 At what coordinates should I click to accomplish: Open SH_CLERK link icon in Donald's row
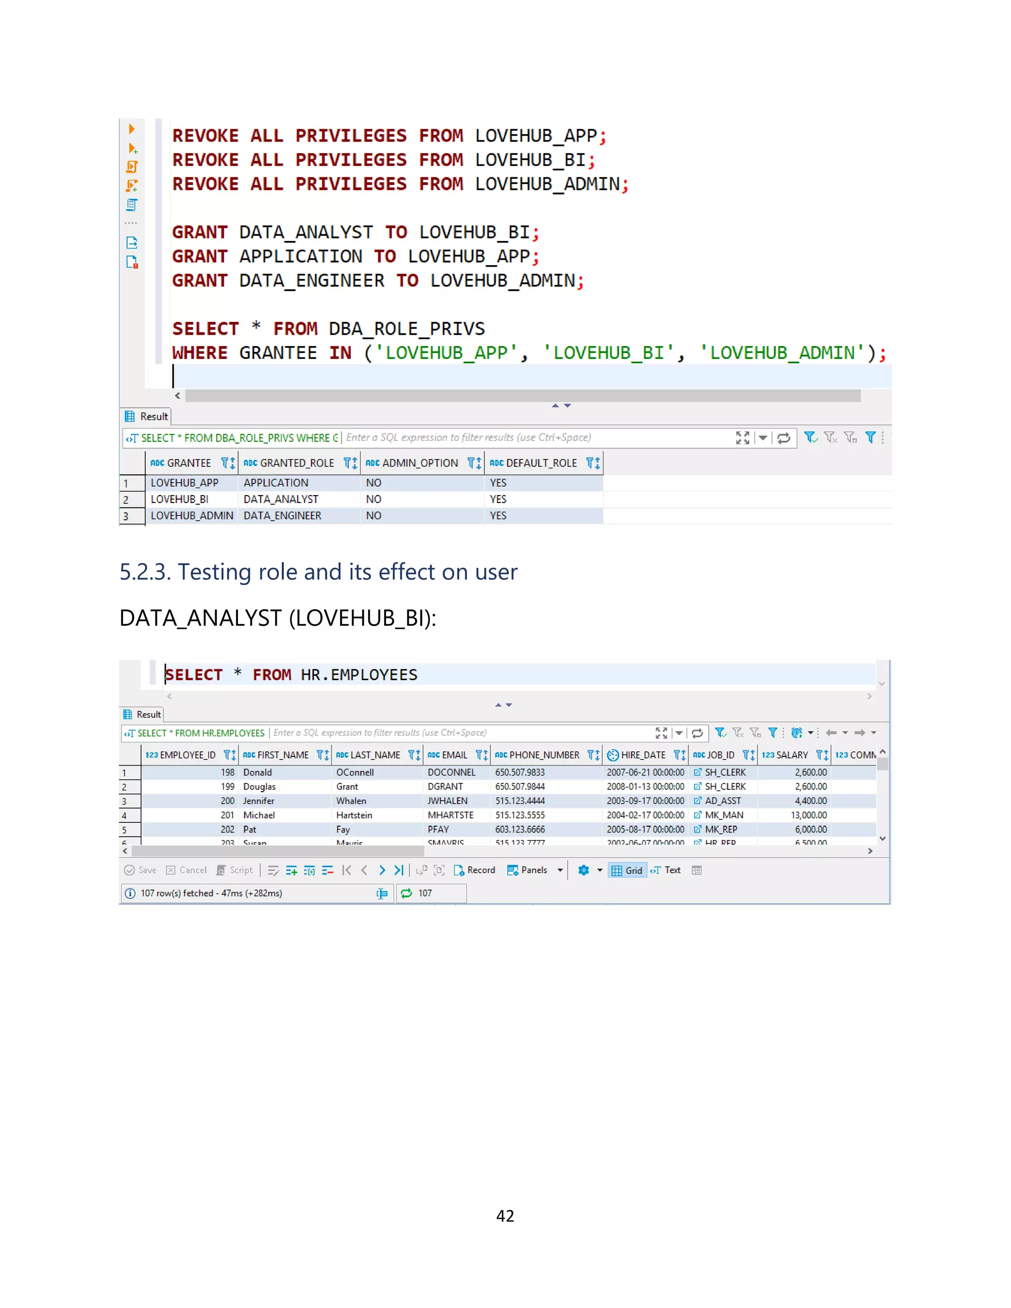coord(697,772)
